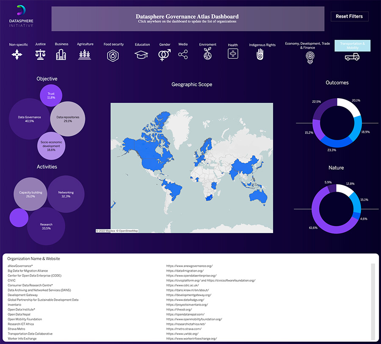381x344 pixels.
Task: Reset all dashboard filters
Action: pyautogui.click(x=349, y=16)
